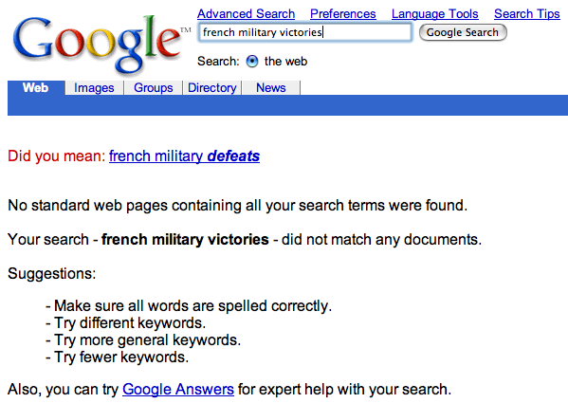
Task: Click the blue bar below tabs
Action: click(x=287, y=105)
